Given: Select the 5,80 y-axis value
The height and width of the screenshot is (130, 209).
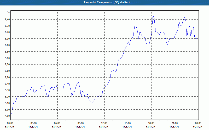Looking at the screenshot, I should click(x=7, y=58).
